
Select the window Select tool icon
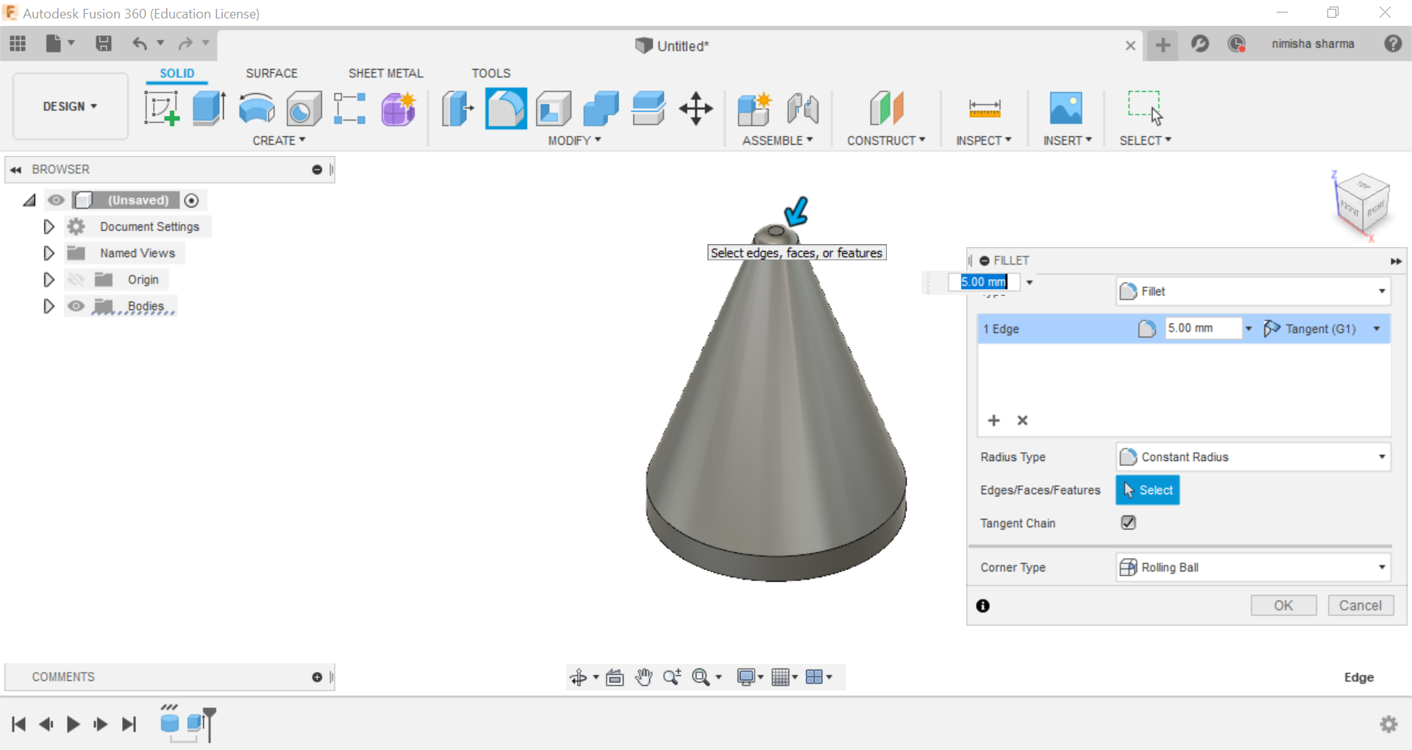coord(1145,108)
